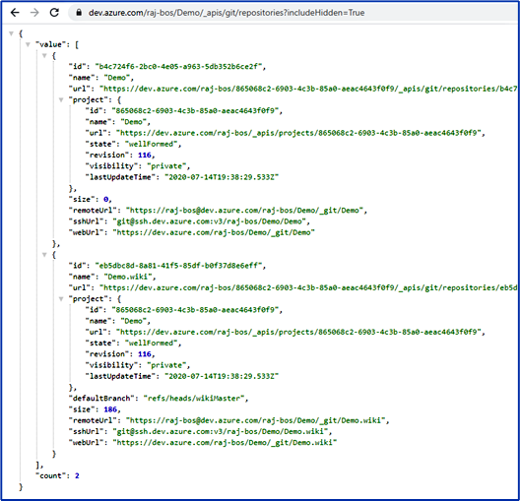Collapse the Demo.wiki repository object triangle
The width and height of the screenshot is (520, 501).
point(44,255)
